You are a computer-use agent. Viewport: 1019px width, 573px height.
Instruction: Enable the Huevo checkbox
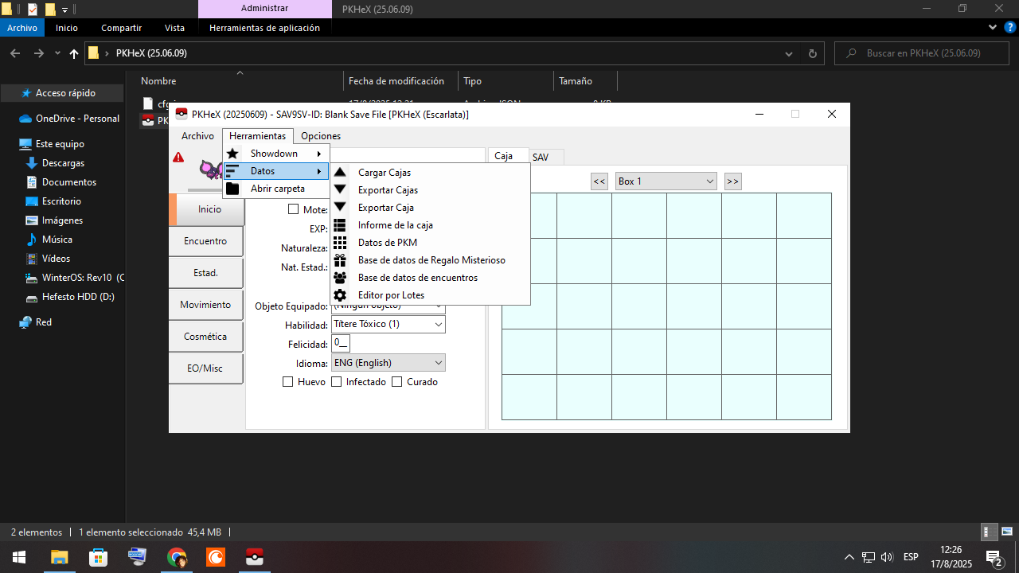(x=288, y=382)
